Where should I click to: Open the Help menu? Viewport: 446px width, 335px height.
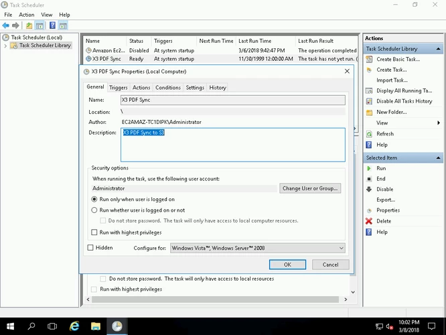[x=64, y=15]
